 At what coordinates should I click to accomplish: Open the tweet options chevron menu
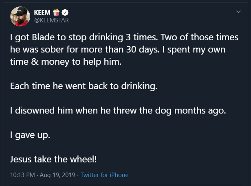coord(238,12)
